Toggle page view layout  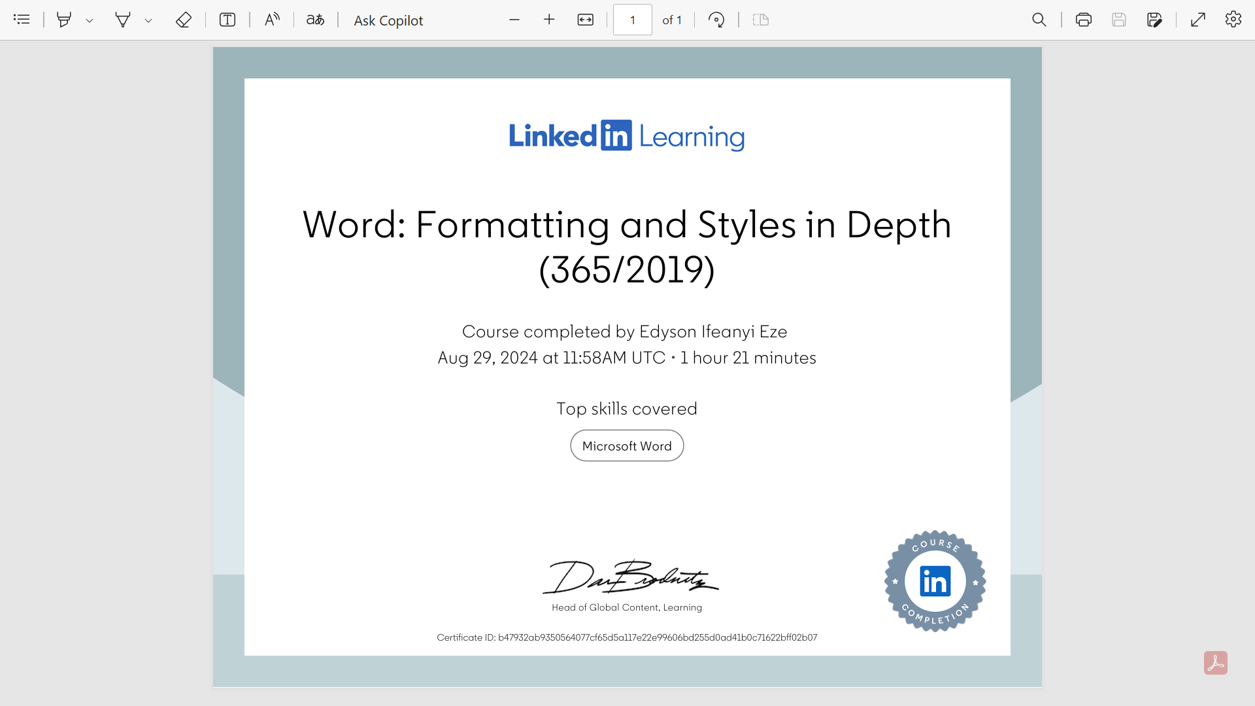click(x=761, y=20)
